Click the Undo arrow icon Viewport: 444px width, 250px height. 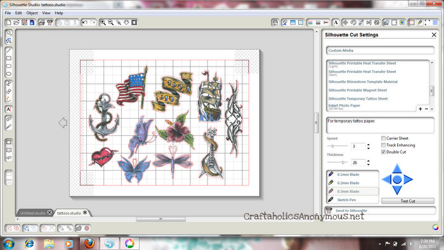[84, 22]
